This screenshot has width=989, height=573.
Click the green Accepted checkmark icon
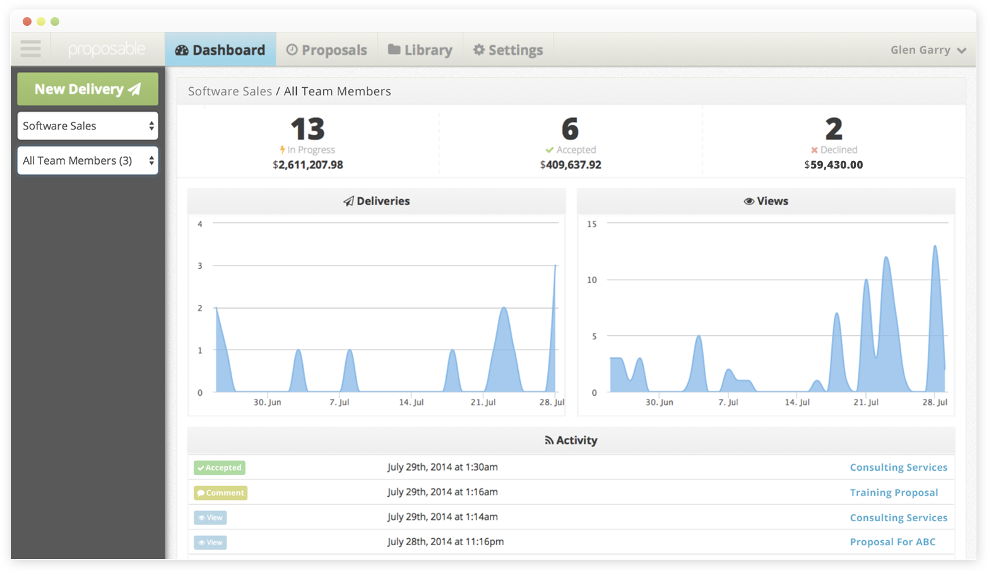(x=550, y=150)
